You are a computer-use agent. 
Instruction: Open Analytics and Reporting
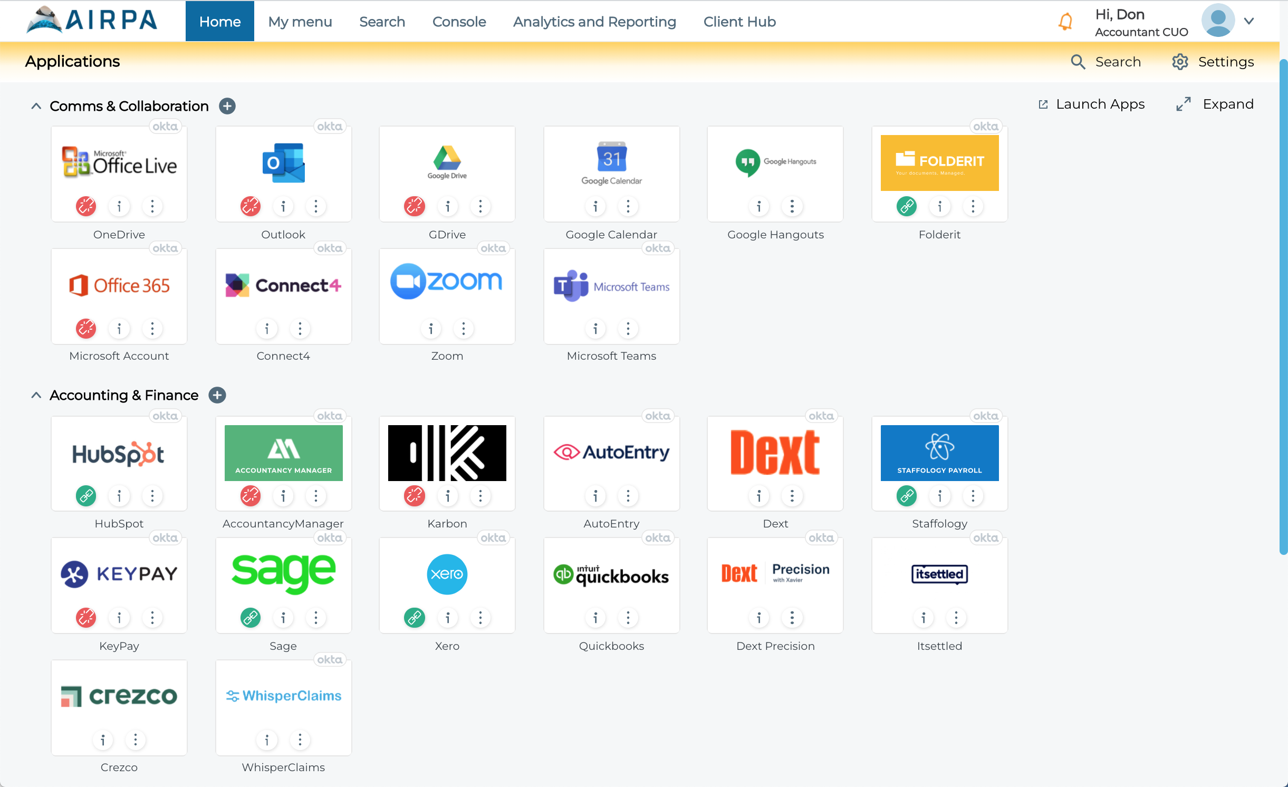(595, 21)
